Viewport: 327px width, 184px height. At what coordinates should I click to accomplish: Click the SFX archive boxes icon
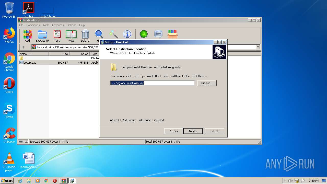point(172,34)
